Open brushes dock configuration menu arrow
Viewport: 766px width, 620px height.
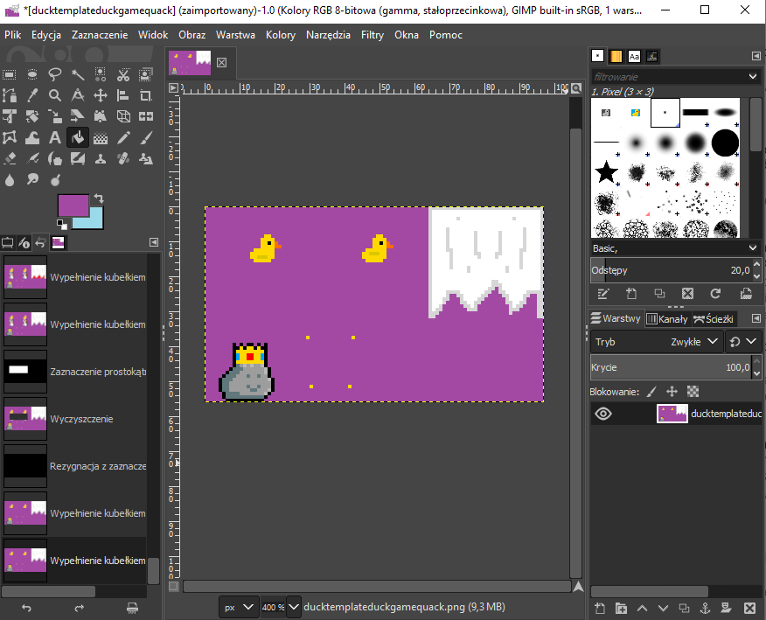coord(756,56)
